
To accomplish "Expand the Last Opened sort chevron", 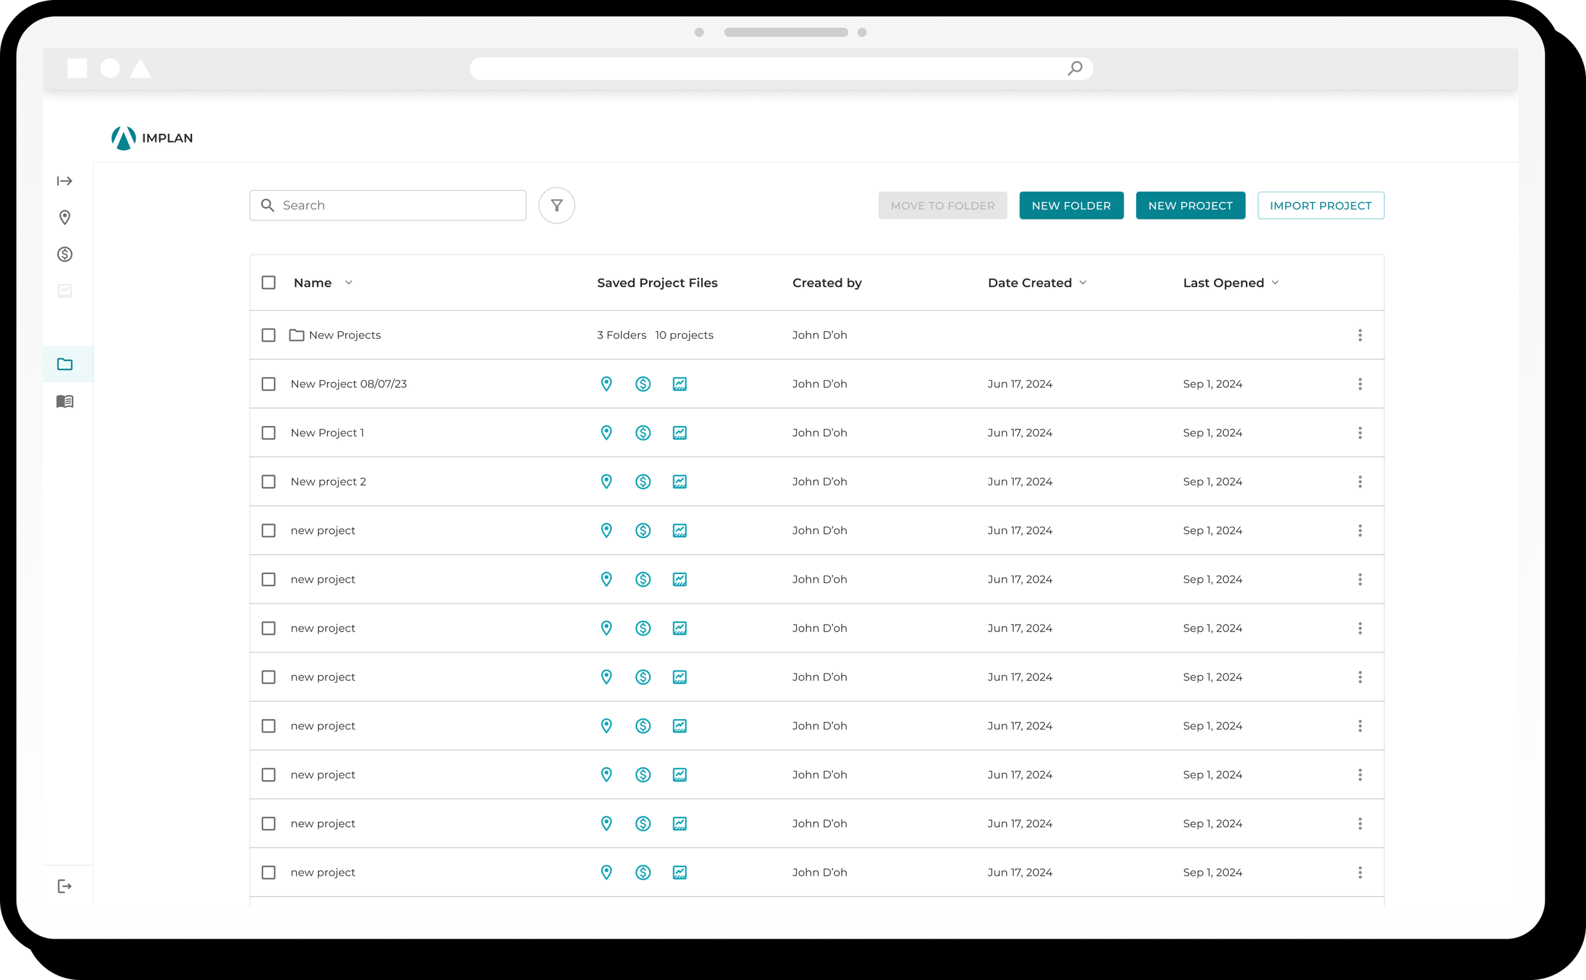I will [x=1275, y=282].
